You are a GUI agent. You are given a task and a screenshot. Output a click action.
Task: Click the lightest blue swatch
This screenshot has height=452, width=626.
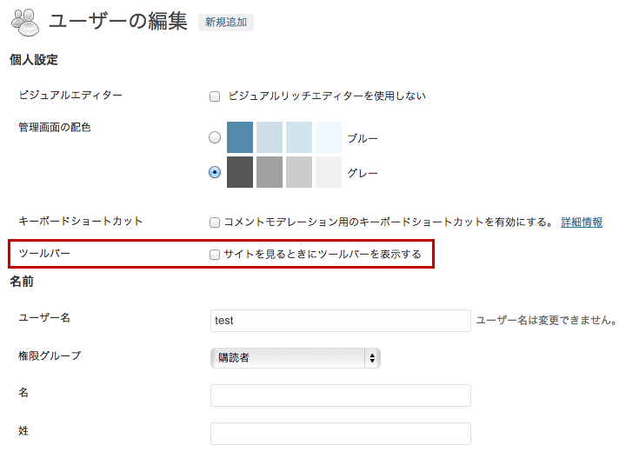[329, 137]
